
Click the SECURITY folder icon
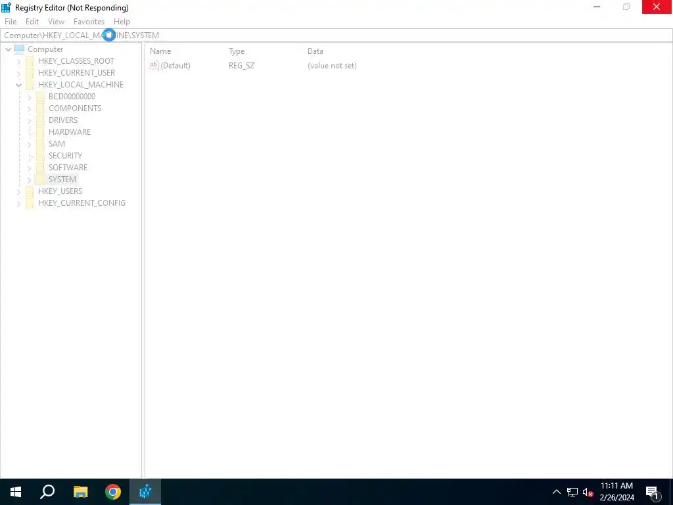tap(40, 155)
